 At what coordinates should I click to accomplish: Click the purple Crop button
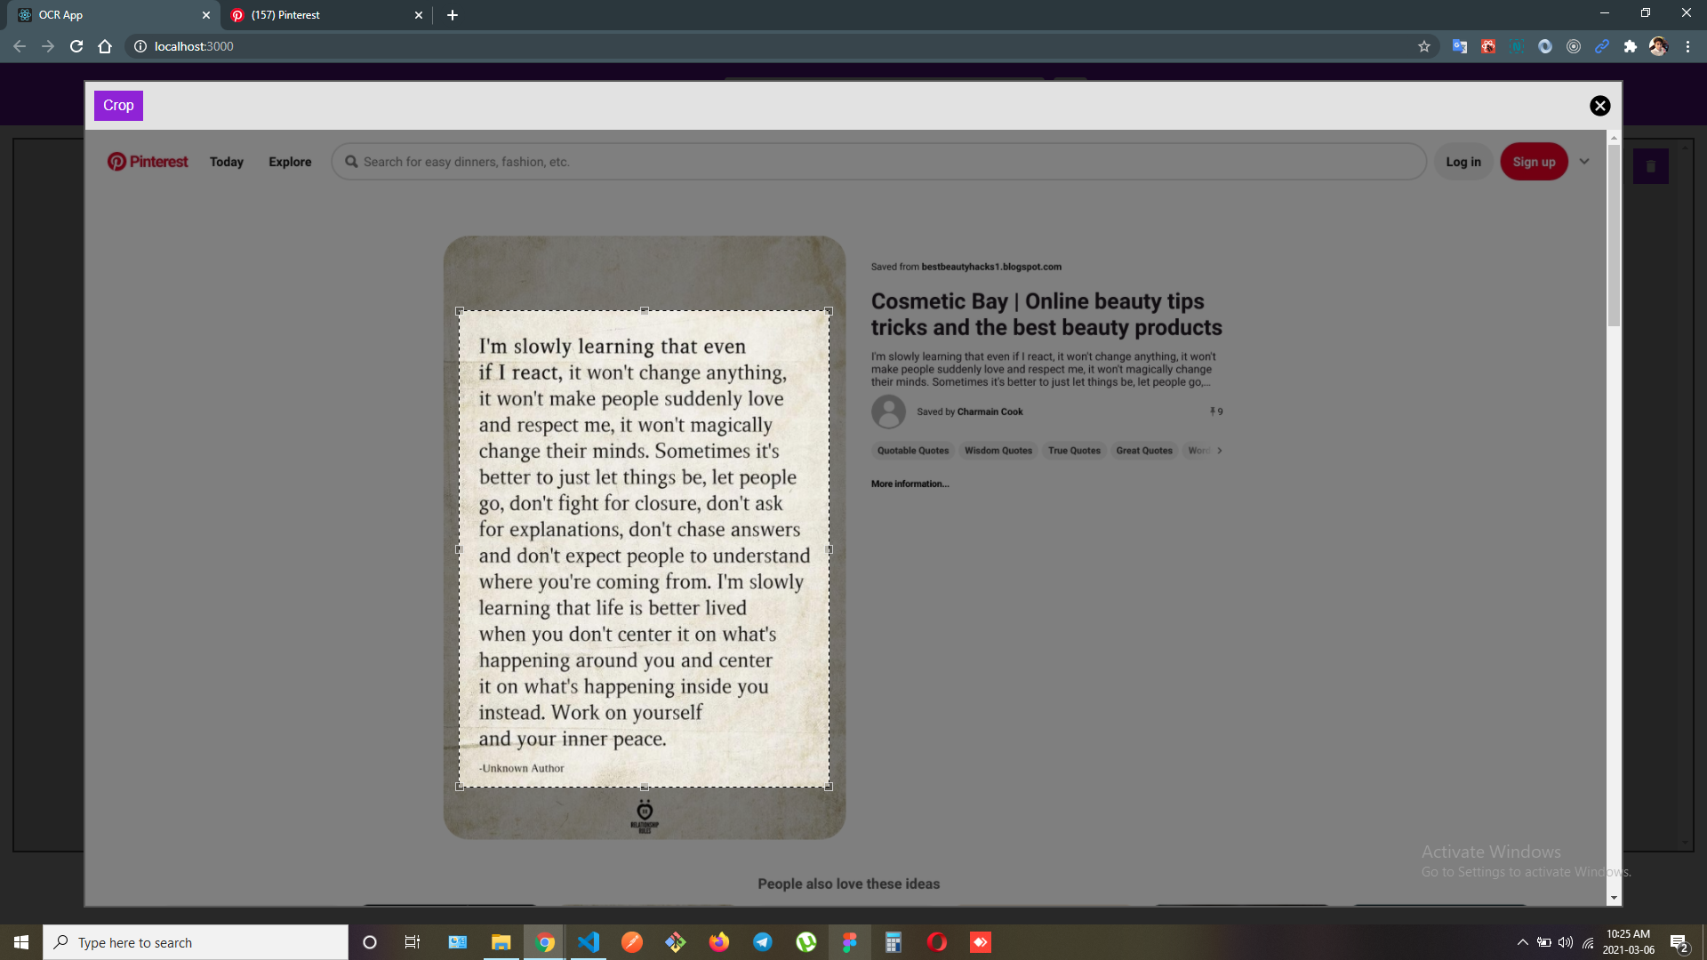pyautogui.click(x=118, y=106)
